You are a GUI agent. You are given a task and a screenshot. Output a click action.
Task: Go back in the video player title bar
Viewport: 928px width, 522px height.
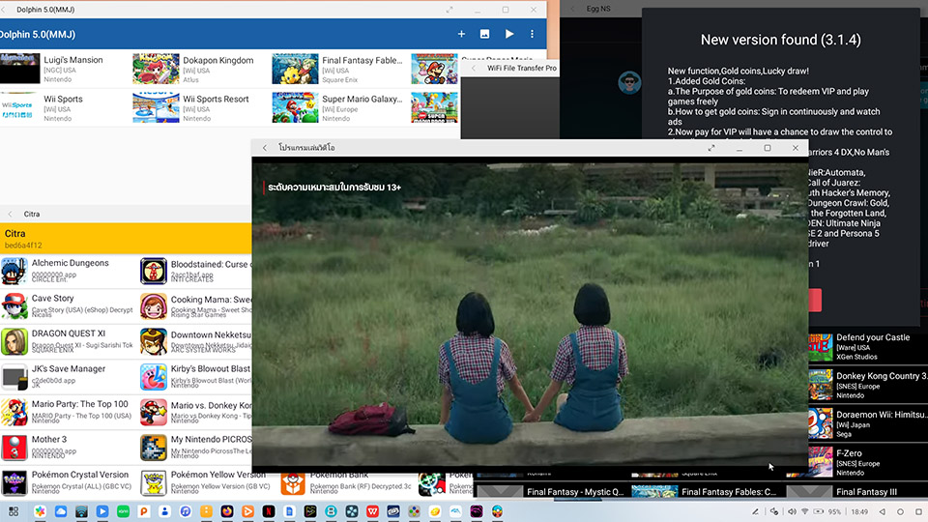click(265, 148)
